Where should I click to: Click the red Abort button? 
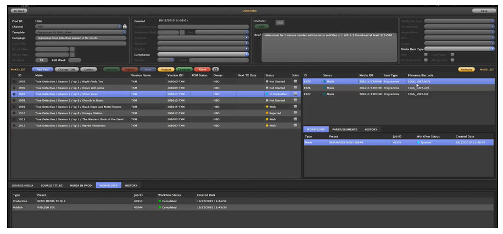click(x=203, y=69)
